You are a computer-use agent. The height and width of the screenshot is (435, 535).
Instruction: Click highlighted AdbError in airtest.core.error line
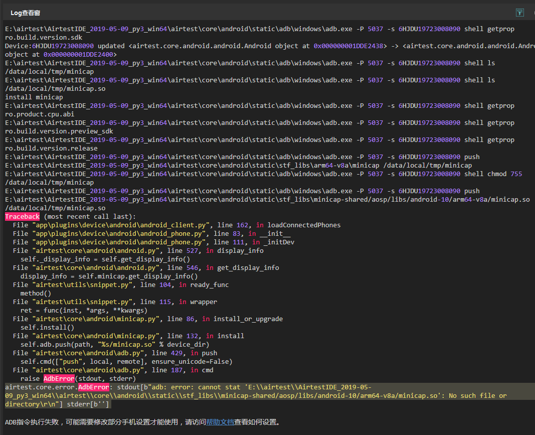93,387
